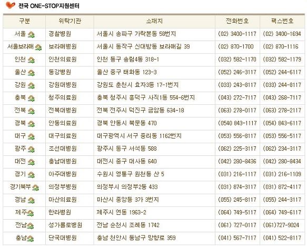307x247 pixels.
Task: Click the phone number (02) 870-1700
Action: (x=236, y=47)
